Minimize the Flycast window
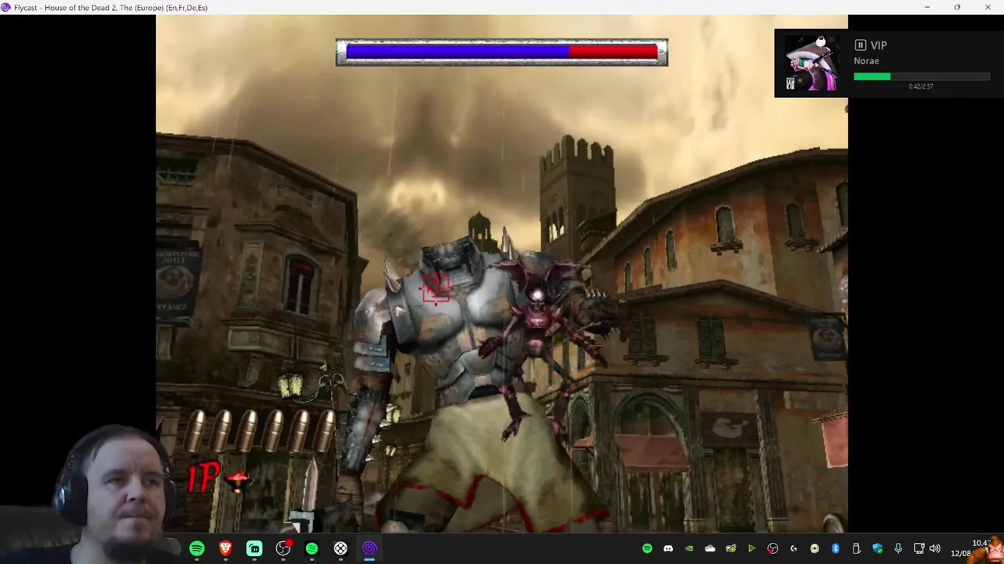1004x564 pixels. point(927,7)
